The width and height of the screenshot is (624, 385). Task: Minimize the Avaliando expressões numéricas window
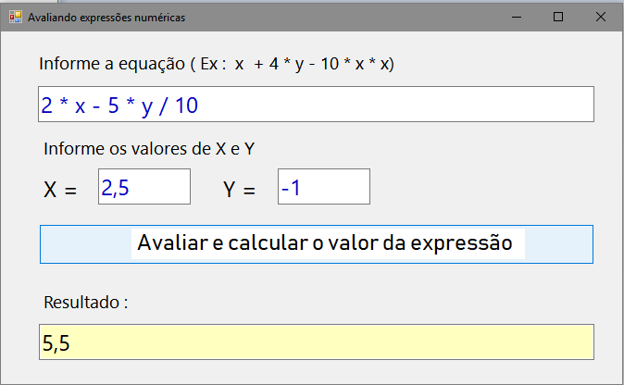tap(516, 18)
